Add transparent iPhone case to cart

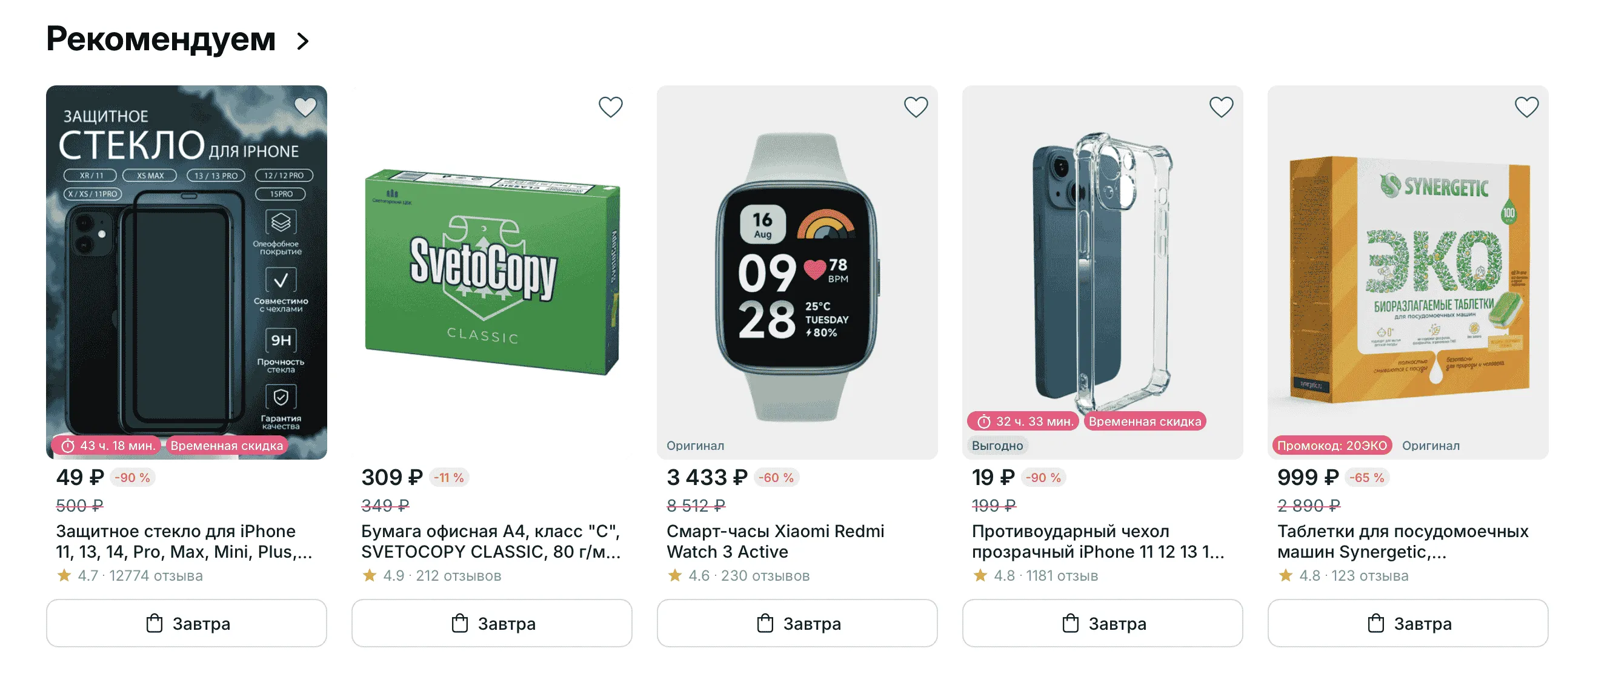[1103, 623]
